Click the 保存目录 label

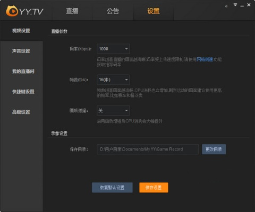79,149
